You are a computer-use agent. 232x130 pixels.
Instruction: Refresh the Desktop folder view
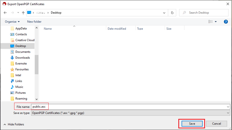(172, 13)
